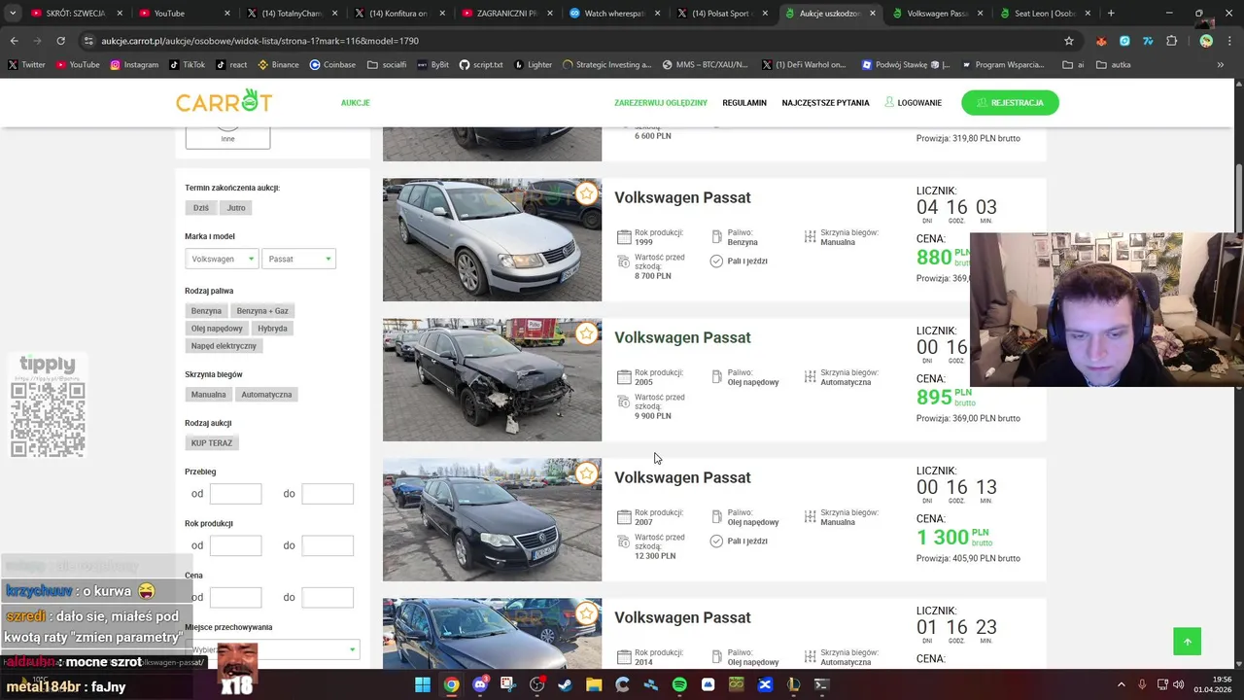Image resolution: width=1244 pixels, height=700 pixels.
Task: Open the Binance bookmark
Action: [x=278, y=64]
